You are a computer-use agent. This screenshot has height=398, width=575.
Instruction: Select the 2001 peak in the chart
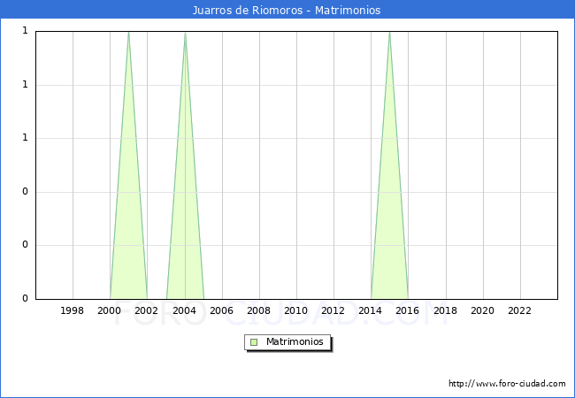pos(128,34)
